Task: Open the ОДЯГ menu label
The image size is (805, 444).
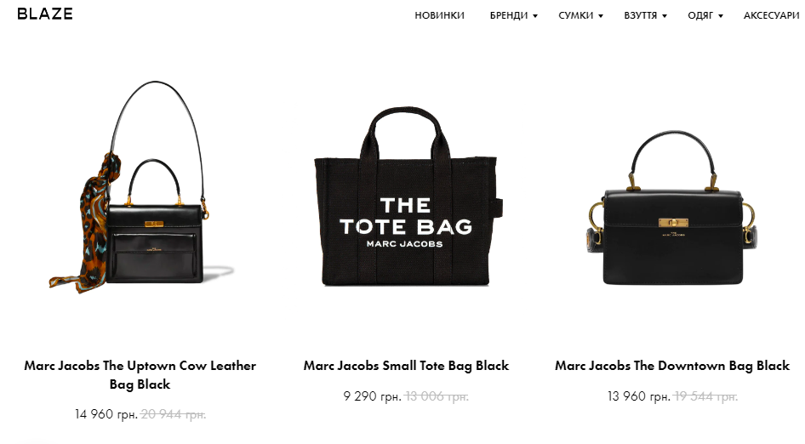Action: (700, 15)
